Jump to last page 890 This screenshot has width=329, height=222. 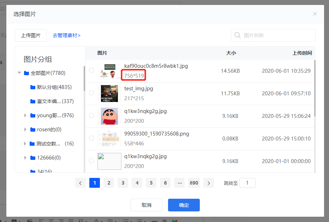click(x=194, y=183)
